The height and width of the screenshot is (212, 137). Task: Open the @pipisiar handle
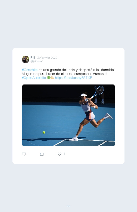[x=37, y=61]
